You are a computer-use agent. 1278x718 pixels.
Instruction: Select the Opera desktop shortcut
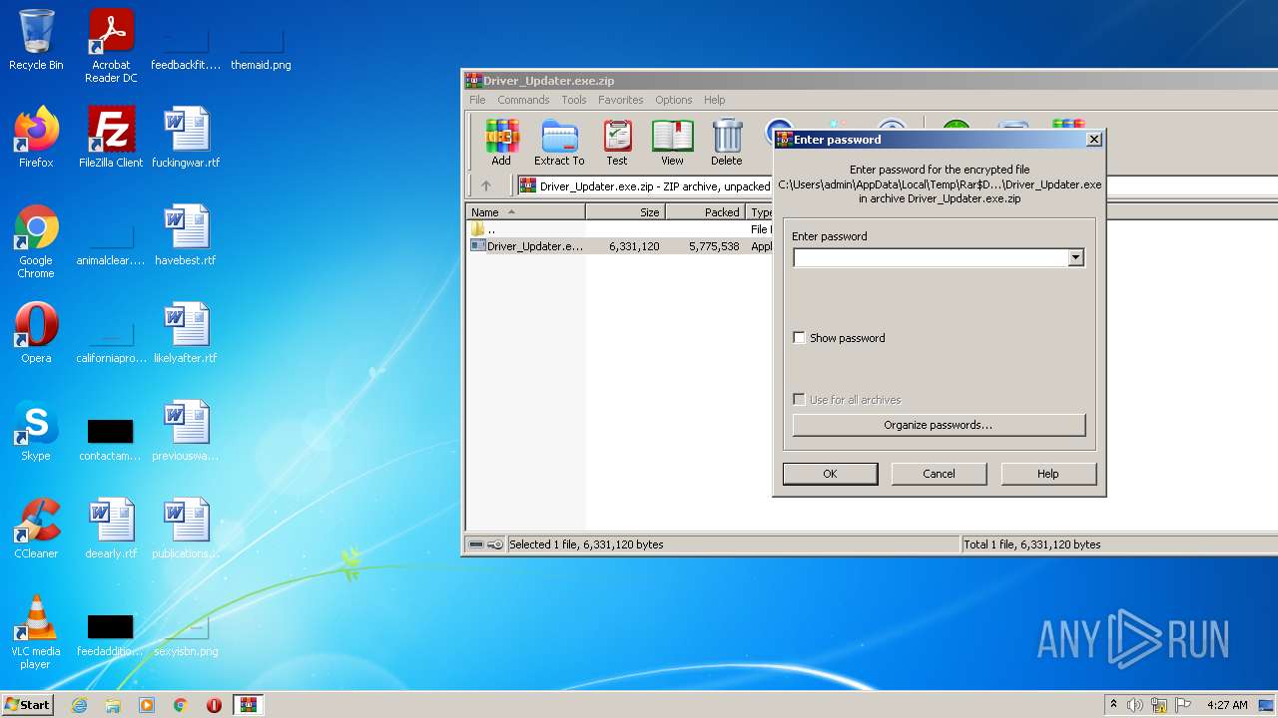(x=36, y=332)
